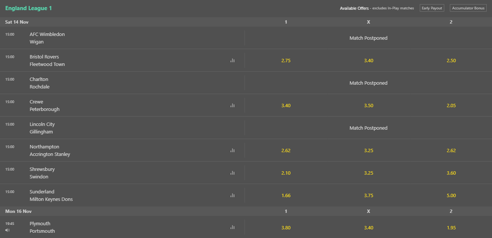The height and width of the screenshot is (238, 492).
Task: Choose Portsmouth away win at 1.95
Action: [x=451, y=227]
